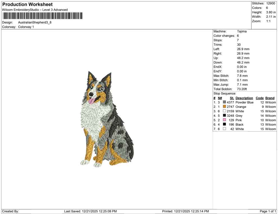This screenshot has height=214, width=278.
Task: Select the Orange 2747 color swatch
Action: click(x=225, y=107)
